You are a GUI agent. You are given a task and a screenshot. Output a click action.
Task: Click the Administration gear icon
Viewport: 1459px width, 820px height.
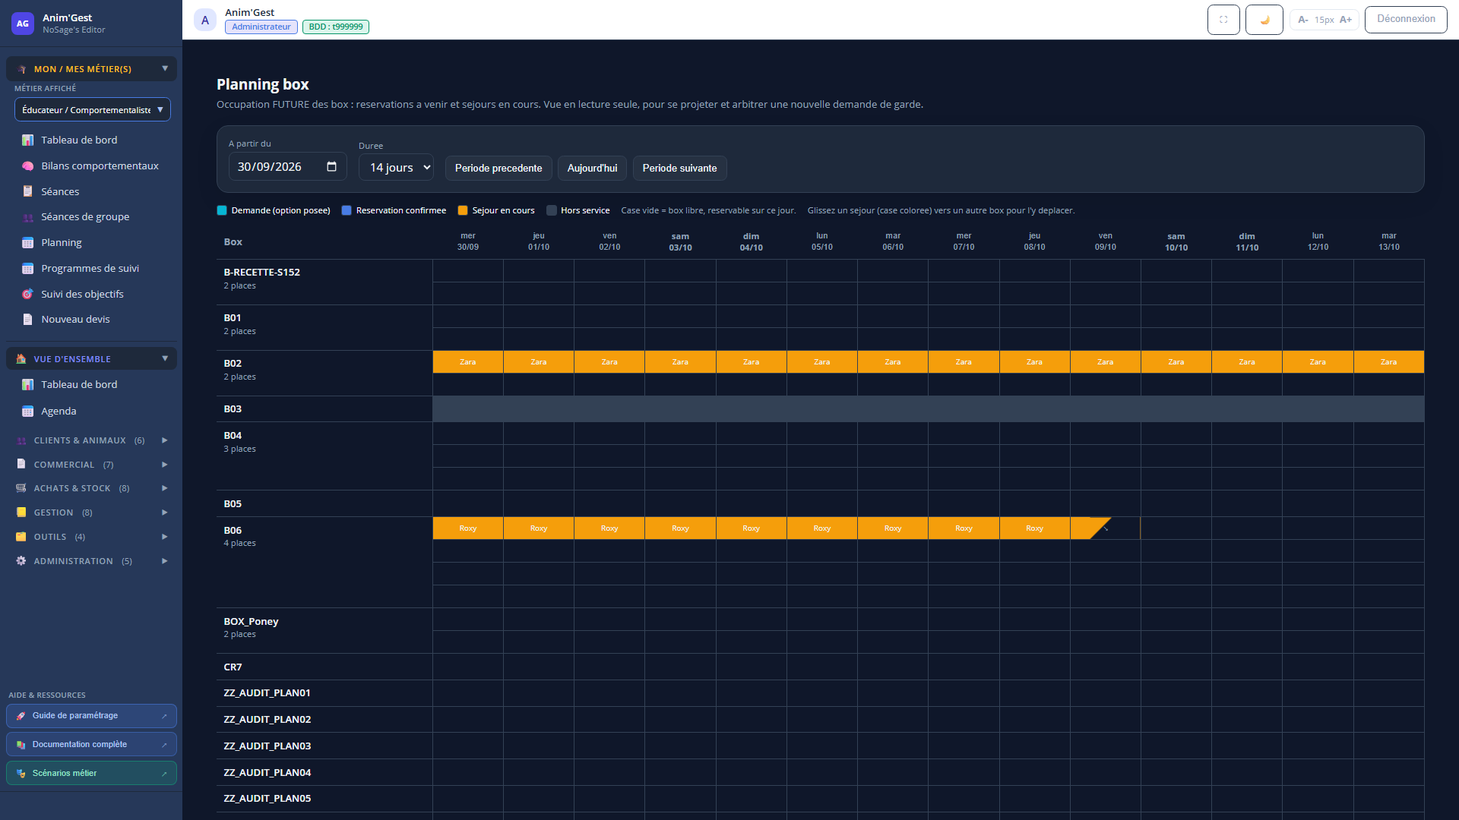click(x=21, y=561)
